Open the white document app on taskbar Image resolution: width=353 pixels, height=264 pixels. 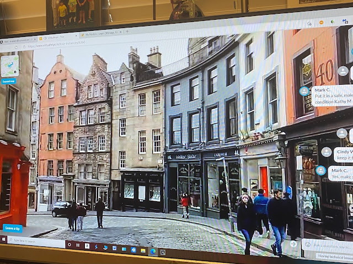[87, 246]
